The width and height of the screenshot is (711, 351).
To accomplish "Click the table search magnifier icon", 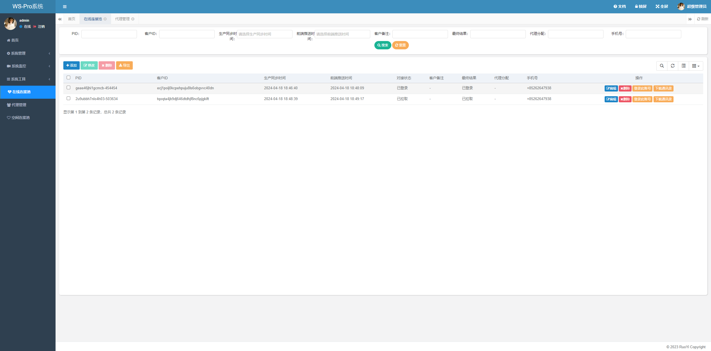I will pyautogui.click(x=662, y=66).
